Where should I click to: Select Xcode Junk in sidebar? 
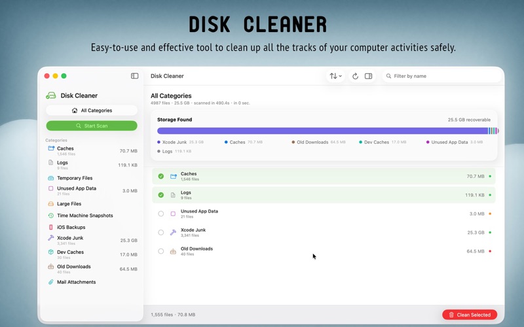click(x=92, y=240)
